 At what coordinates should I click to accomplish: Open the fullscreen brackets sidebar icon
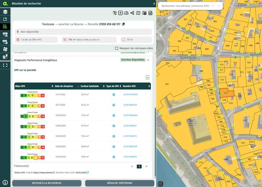point(5,65)
